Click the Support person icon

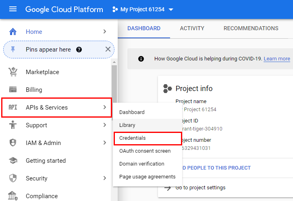click(x=13, y=125)
